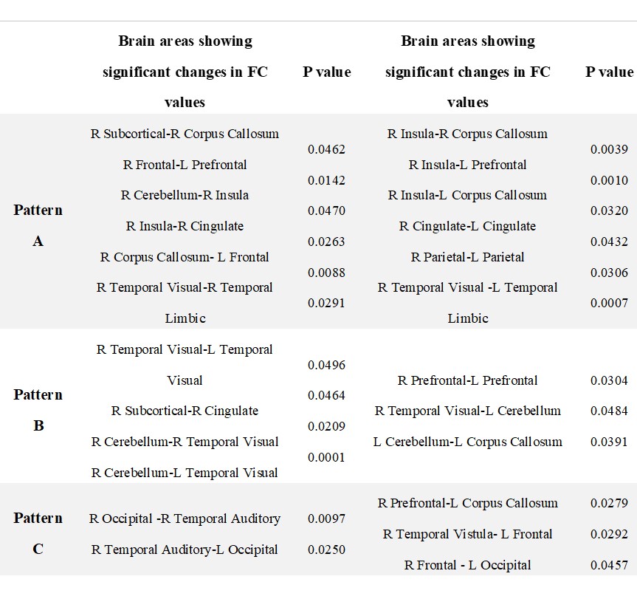637x599 pixels.
Task: Select the R Frontal-L Prefrontal entry
Action: 185,165
